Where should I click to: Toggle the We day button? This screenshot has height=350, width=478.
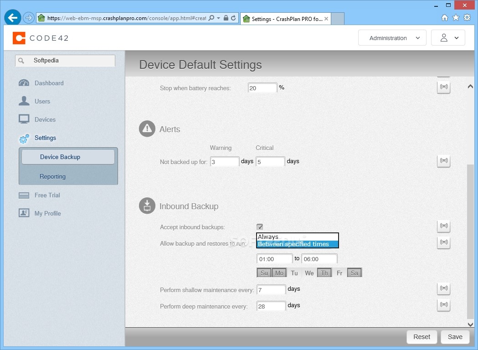coord(309,273)
